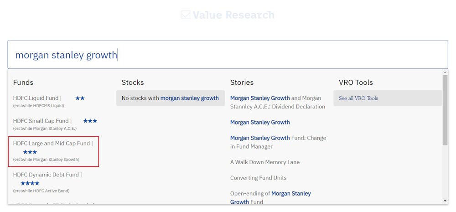Open HDFC Dynamic Debt Fund result

tap(47, 175)
